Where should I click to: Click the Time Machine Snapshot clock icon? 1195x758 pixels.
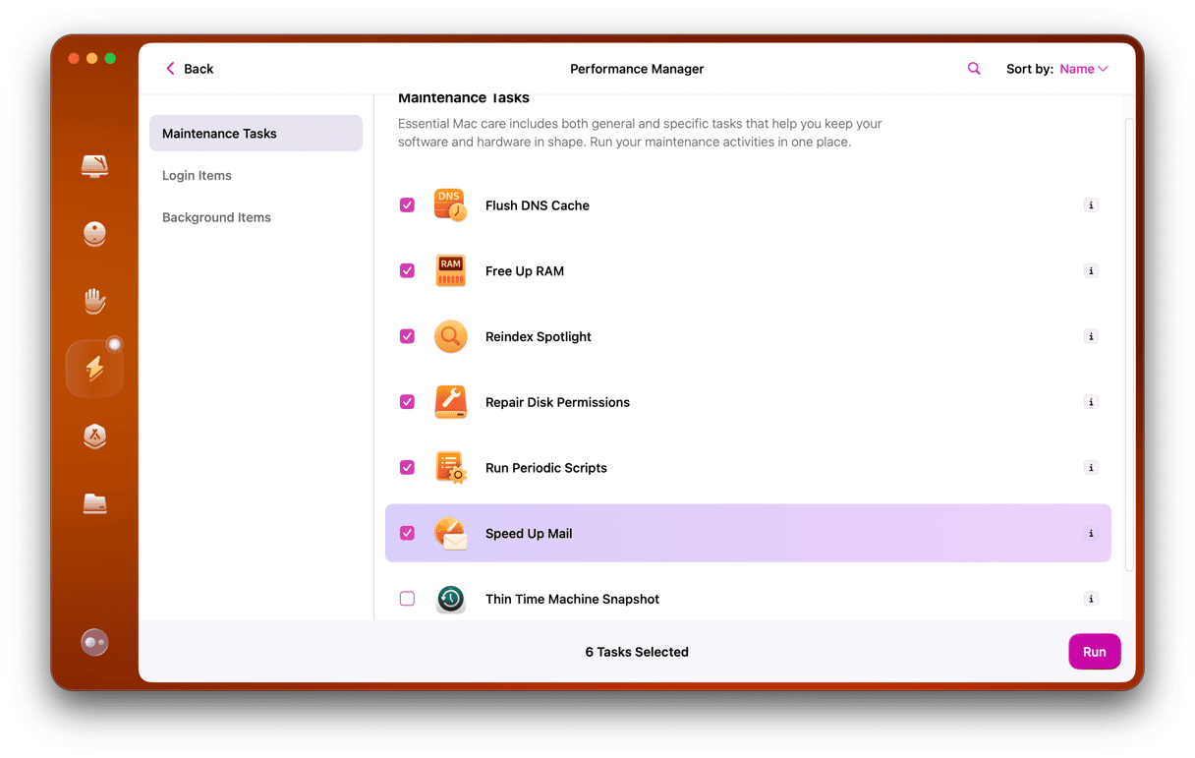[450, 599]
